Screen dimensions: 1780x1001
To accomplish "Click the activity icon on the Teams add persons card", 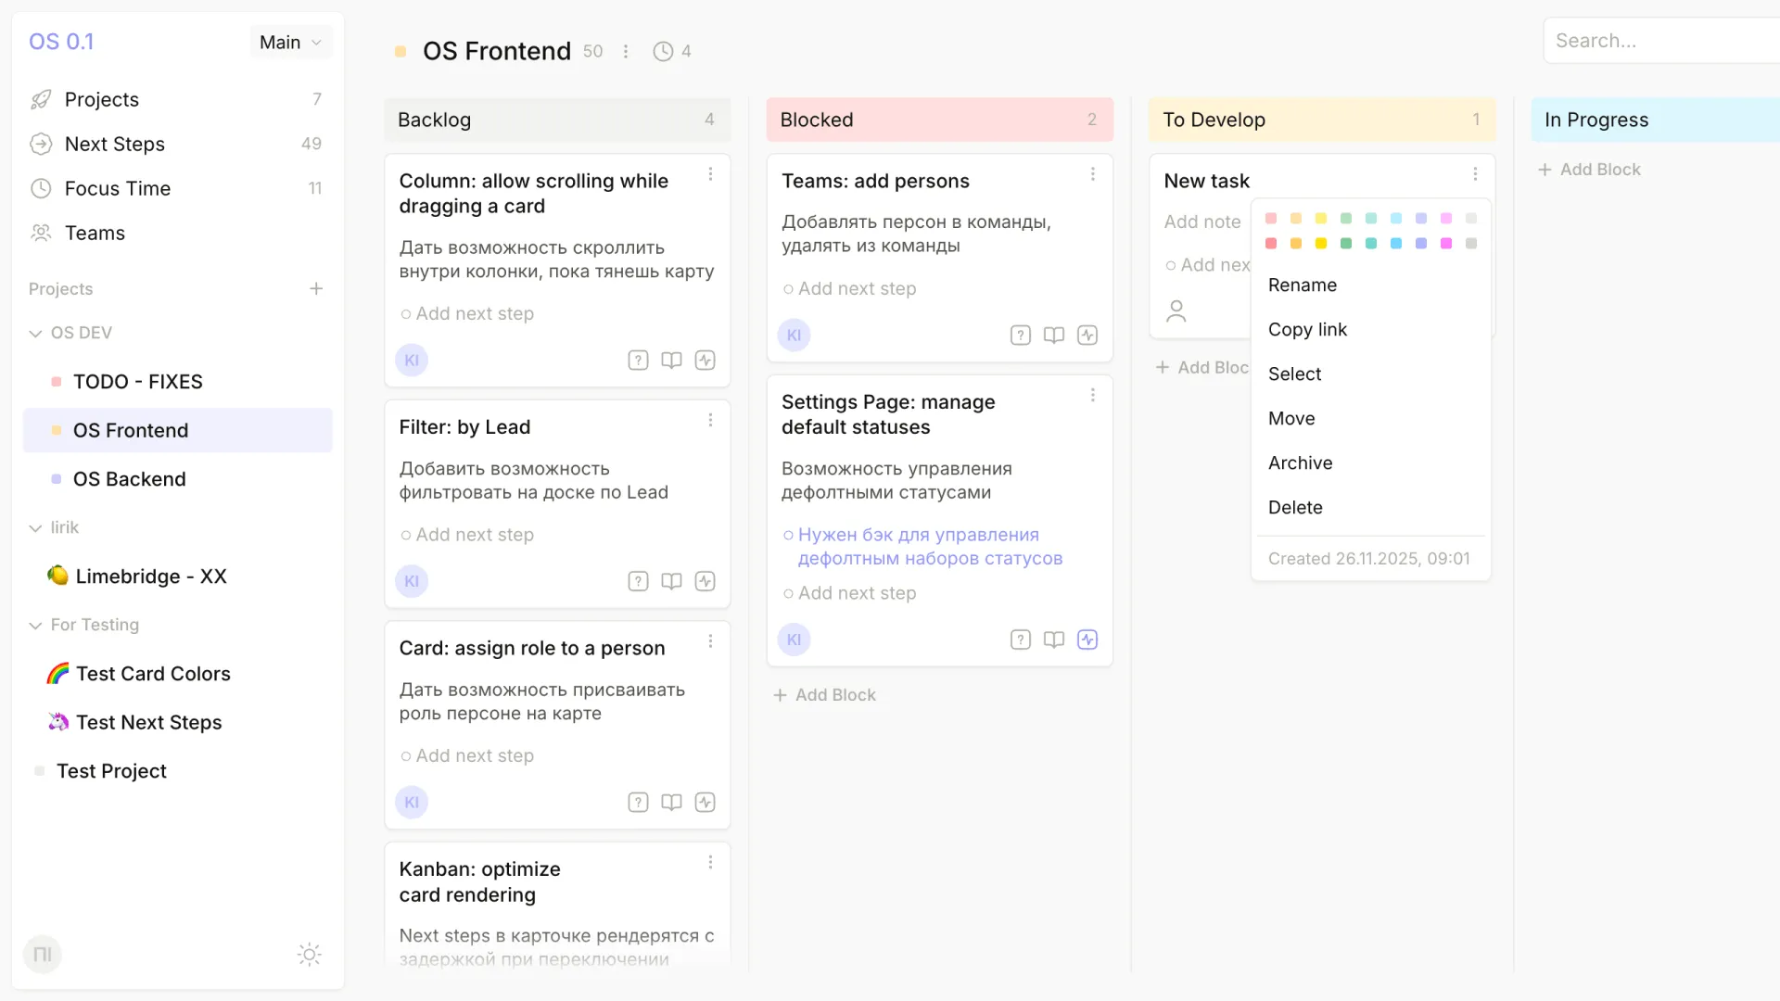I will (1087, 335).
